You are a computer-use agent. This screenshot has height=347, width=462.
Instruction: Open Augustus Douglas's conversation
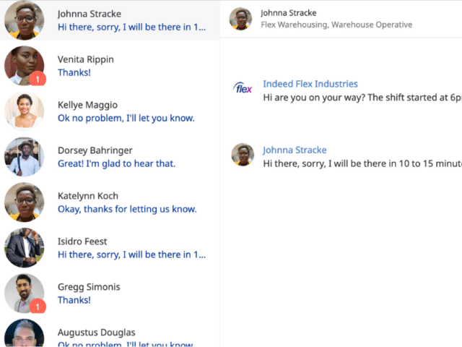point(130,337)
